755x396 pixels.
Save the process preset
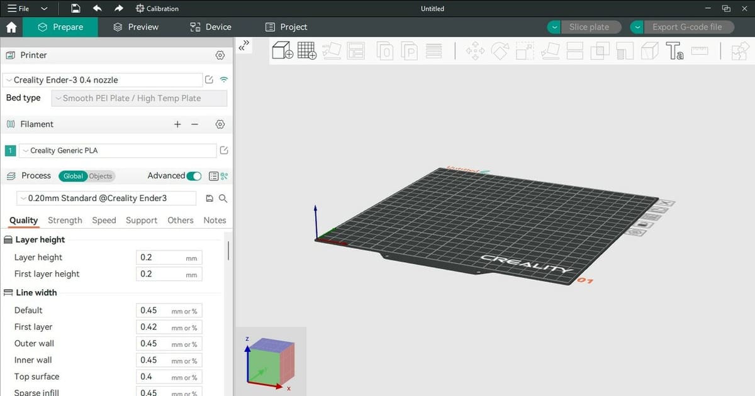tap(210, 198)
